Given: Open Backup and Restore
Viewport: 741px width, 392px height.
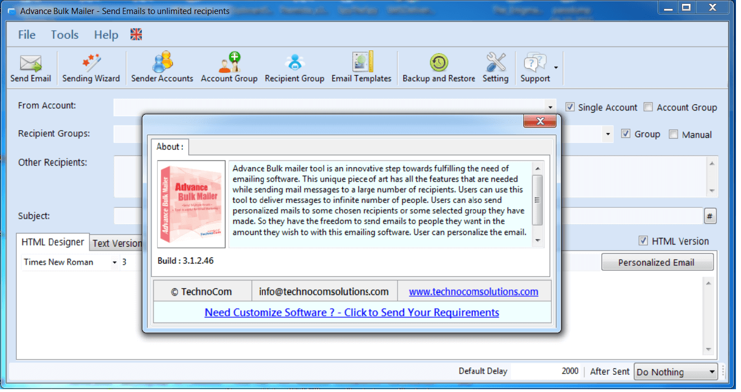Looking at the screenshot, I should click(439, 68).
